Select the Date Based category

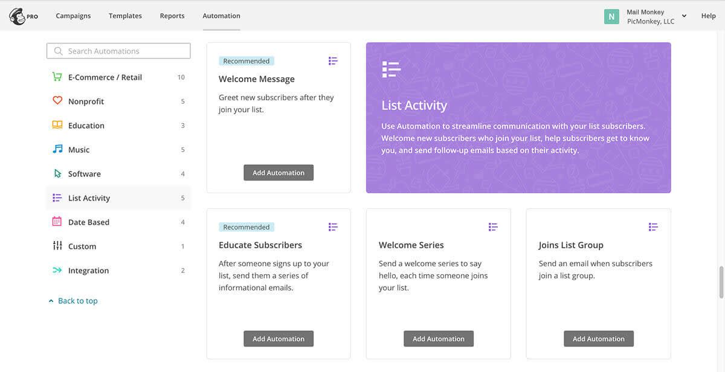click(x=118, y=222)
